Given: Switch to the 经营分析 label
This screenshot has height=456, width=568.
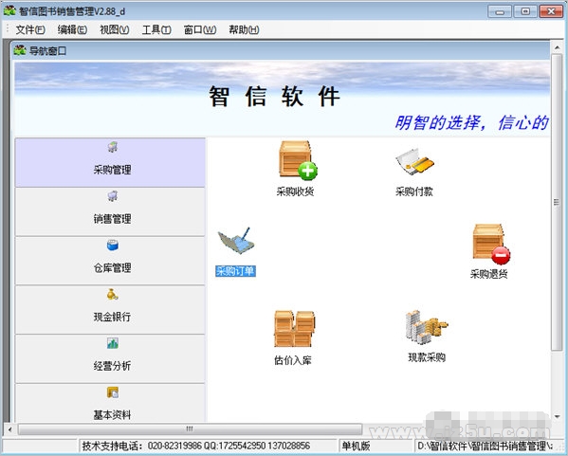Looking at the screenshot, I should [x=112, y=366].
